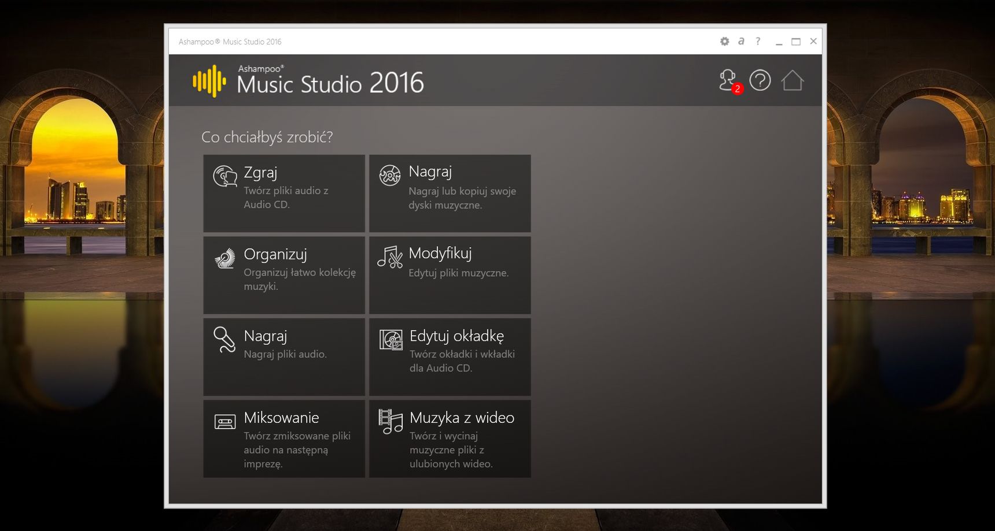Click the Organizuj collection icon
The width and height of the screenshot is (995, 531).
[x=225, y=258]
